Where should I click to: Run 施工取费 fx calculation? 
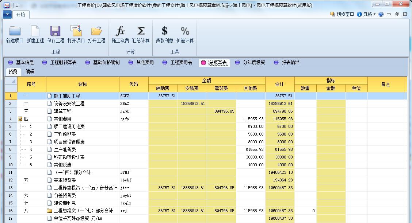point(121,31)
